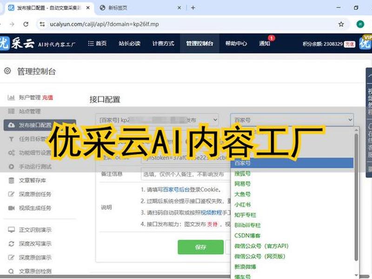
Task: Open 通知 with the red badge
Action: coord(265,43)
